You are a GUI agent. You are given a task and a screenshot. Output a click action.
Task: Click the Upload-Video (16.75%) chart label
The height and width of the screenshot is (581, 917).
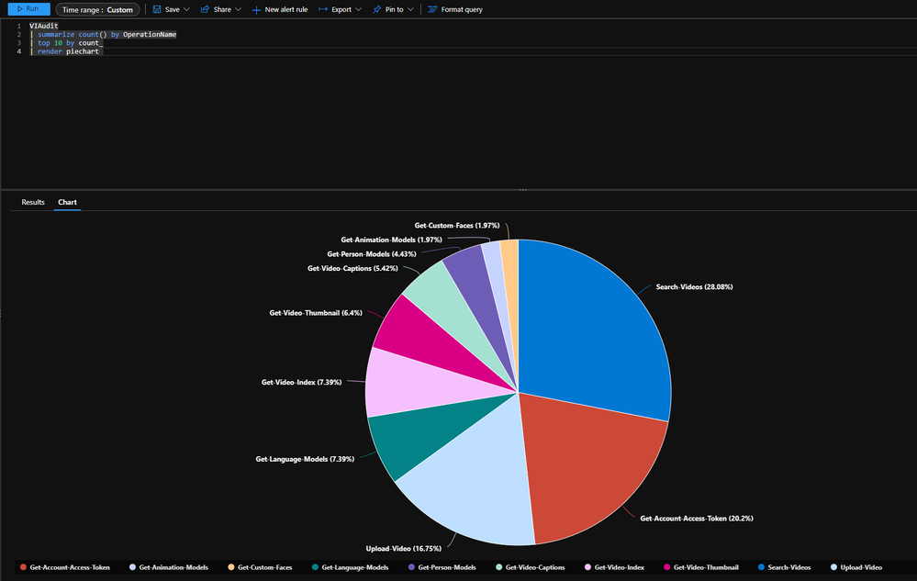[404, 548]
